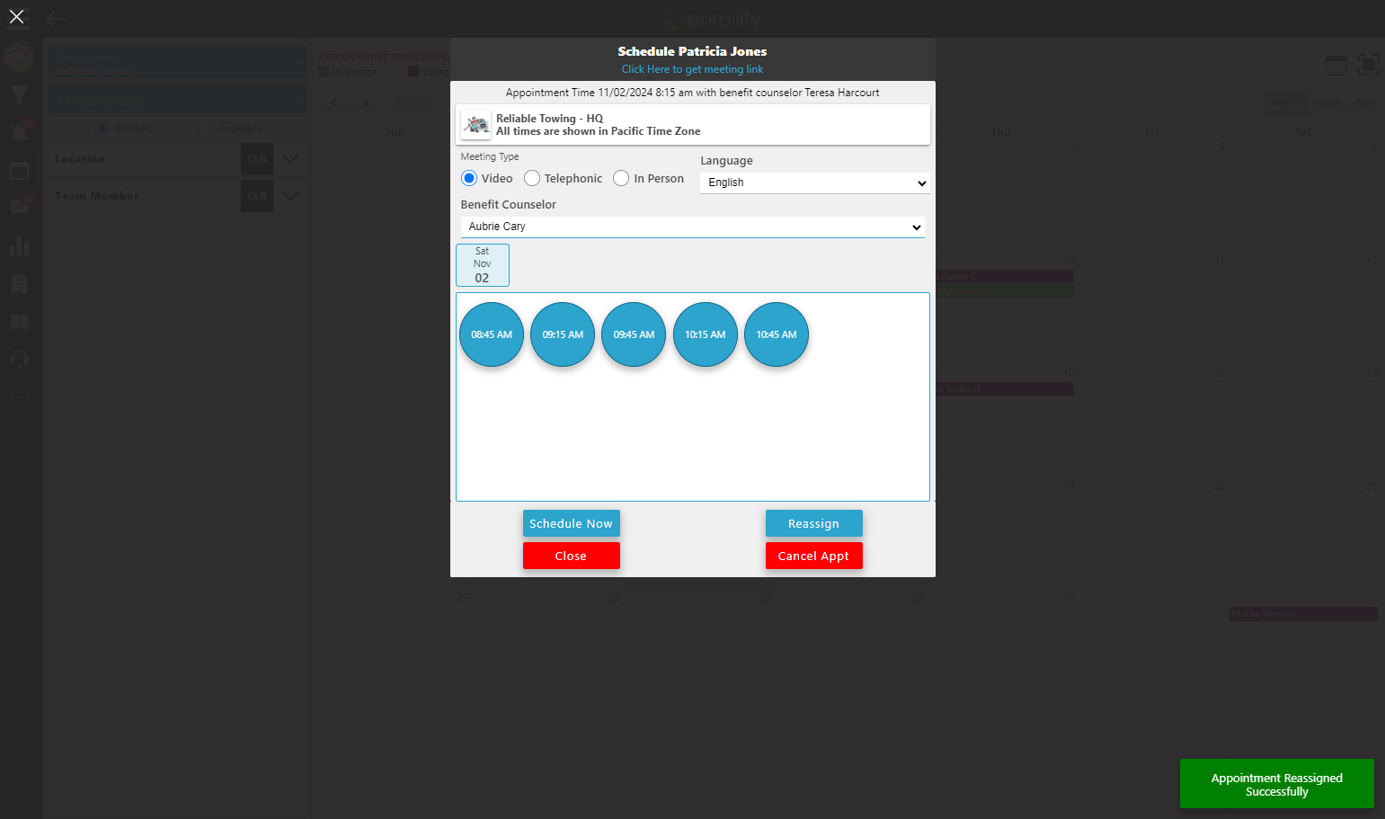Click the Reassign button
This screenshot has height=819, width=1385.
813,523
